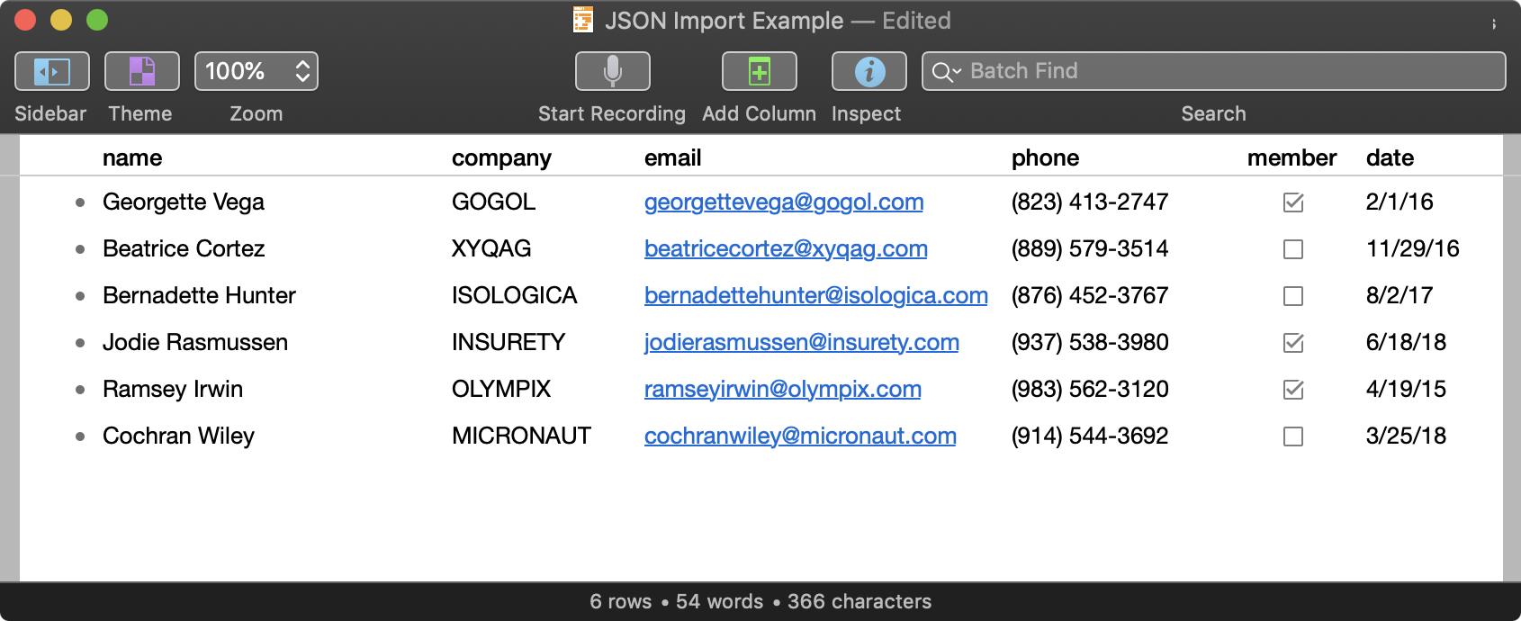Click the document icon in title bar
Screen dimensions: 1521x621
click(x=583, y=20)
